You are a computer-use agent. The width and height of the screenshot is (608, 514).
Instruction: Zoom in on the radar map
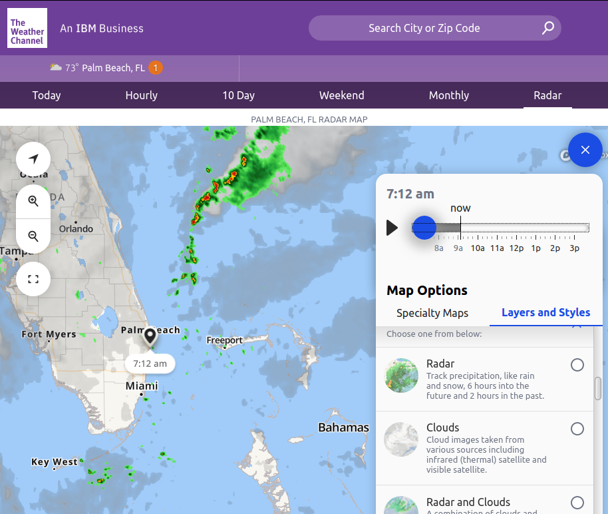point(33,201)
